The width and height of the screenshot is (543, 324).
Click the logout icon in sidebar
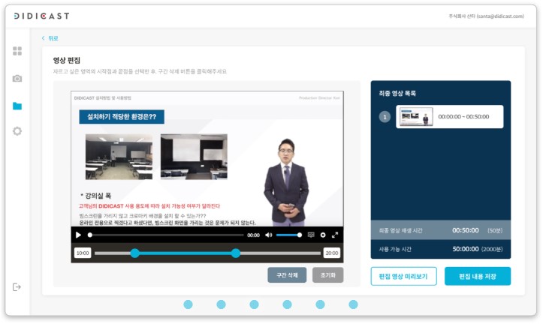(x=17, y=286)
